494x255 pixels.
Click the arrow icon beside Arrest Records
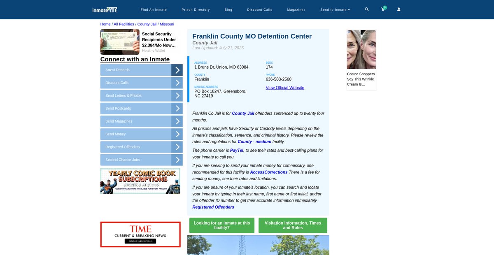[177, 70]
